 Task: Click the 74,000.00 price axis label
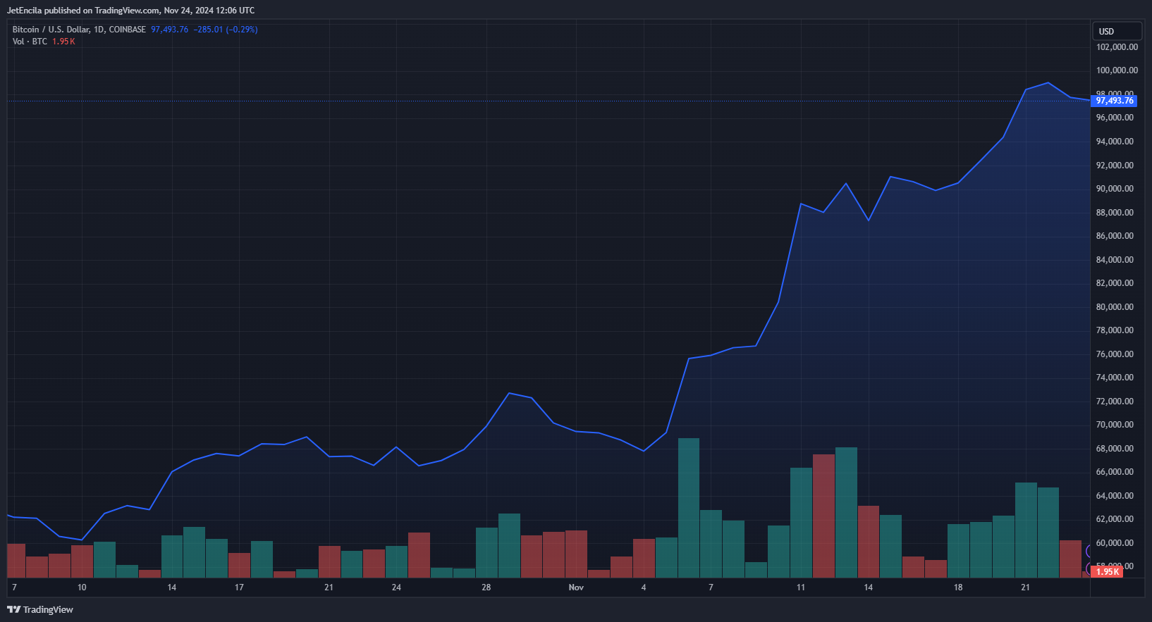point(1115,378)
